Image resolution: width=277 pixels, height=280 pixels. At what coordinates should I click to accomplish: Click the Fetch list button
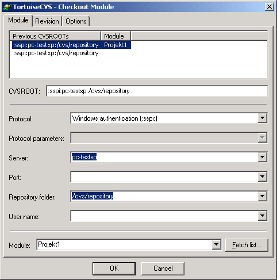[x=247, y=245]
